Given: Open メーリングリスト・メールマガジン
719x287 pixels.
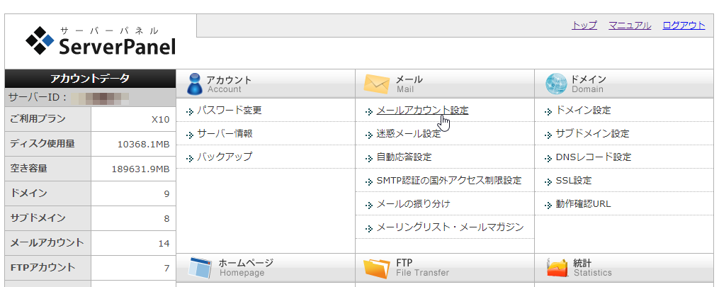Looking at the screenshot, I should [450, 227].
